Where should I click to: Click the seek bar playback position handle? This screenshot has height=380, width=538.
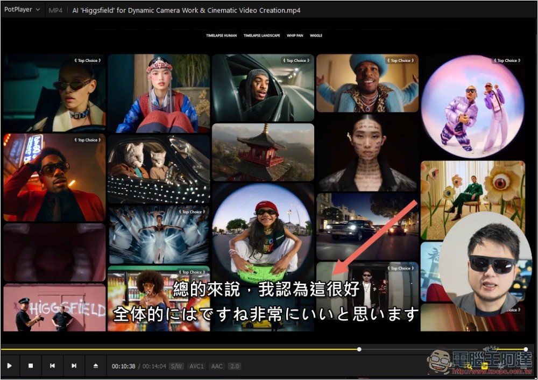359,349
